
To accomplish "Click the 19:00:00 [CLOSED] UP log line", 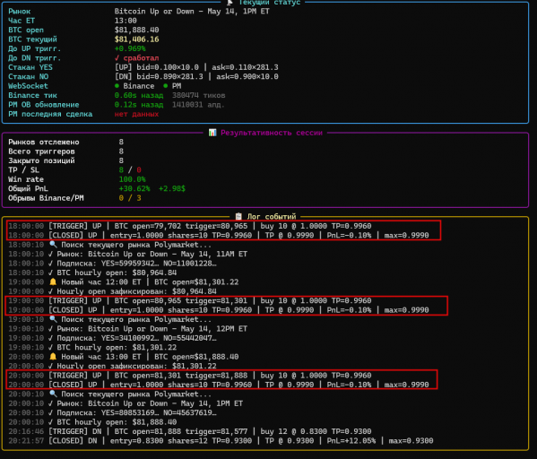I will point(219,310).
